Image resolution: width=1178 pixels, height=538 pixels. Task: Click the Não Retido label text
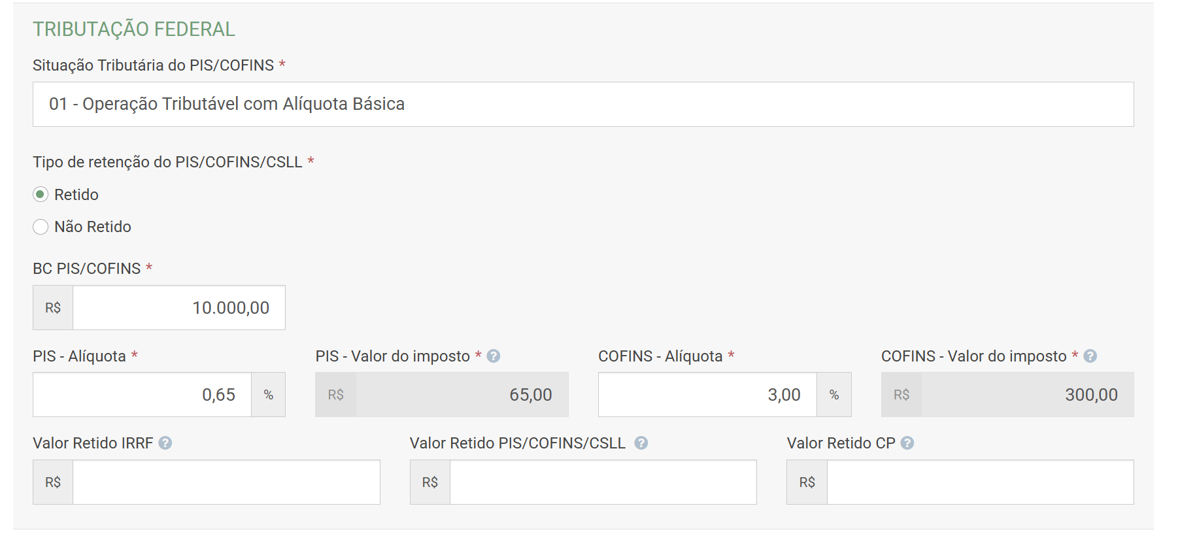pyautogui.click(x=93, y=227)
